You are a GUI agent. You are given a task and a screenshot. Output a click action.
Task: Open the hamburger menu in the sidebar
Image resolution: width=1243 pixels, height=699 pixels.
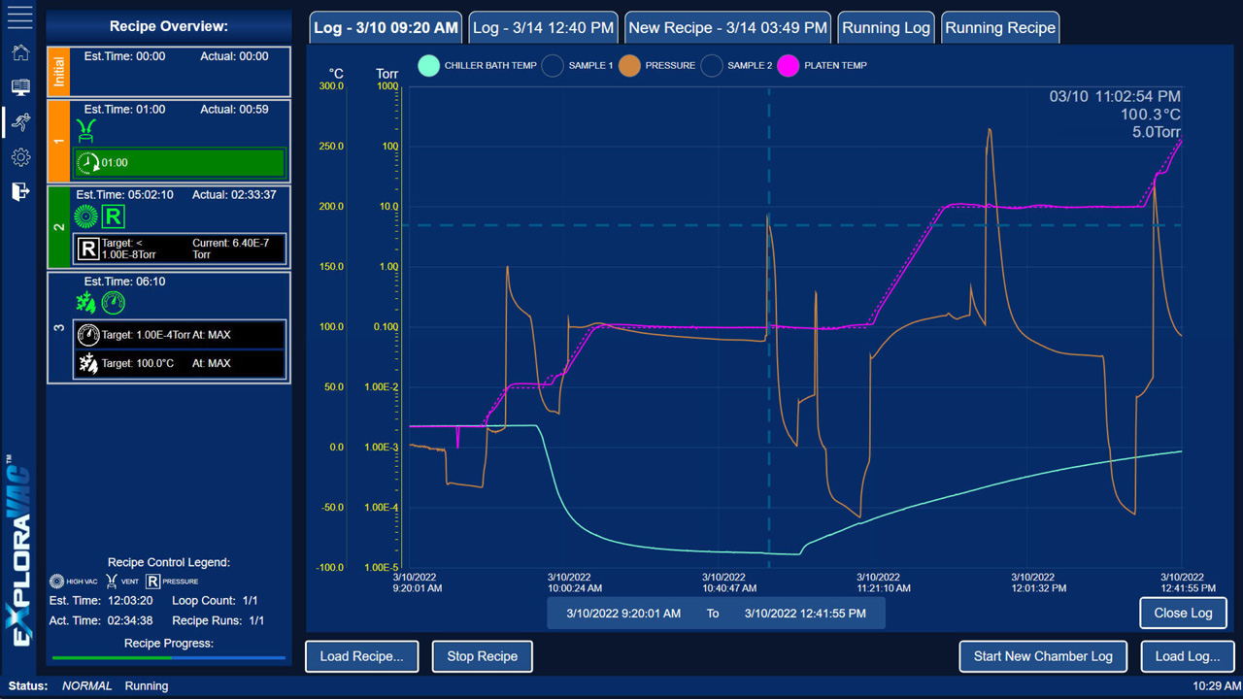point(19,17)
